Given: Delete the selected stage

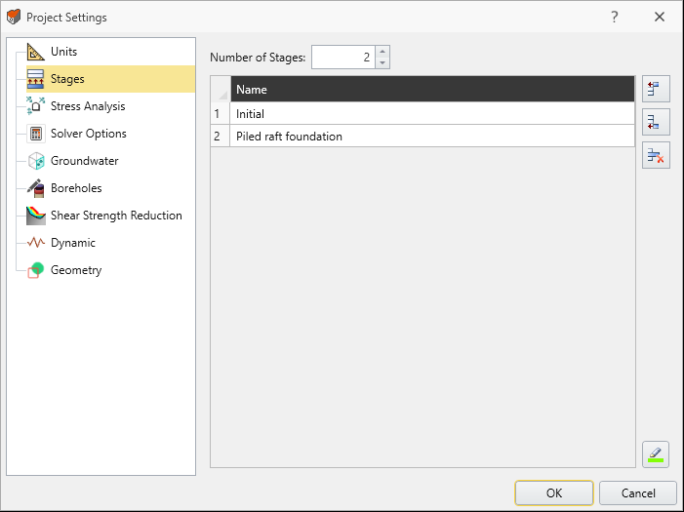Looking at the screenshot, I should tap(656, 155).
